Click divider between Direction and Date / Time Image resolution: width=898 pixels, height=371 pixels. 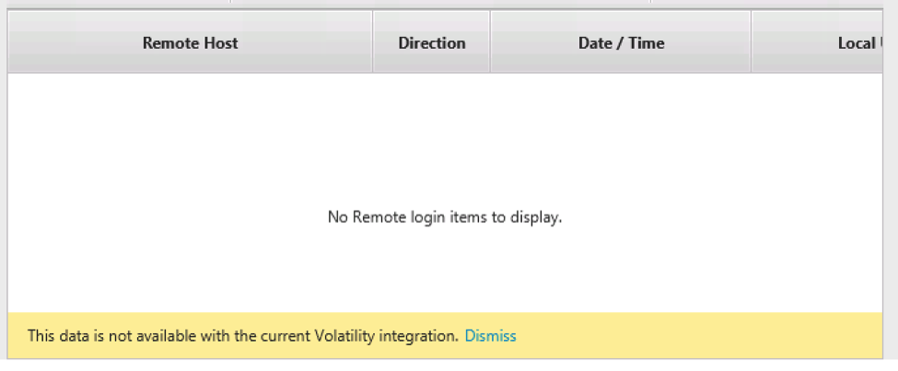(x=490, y=42)
